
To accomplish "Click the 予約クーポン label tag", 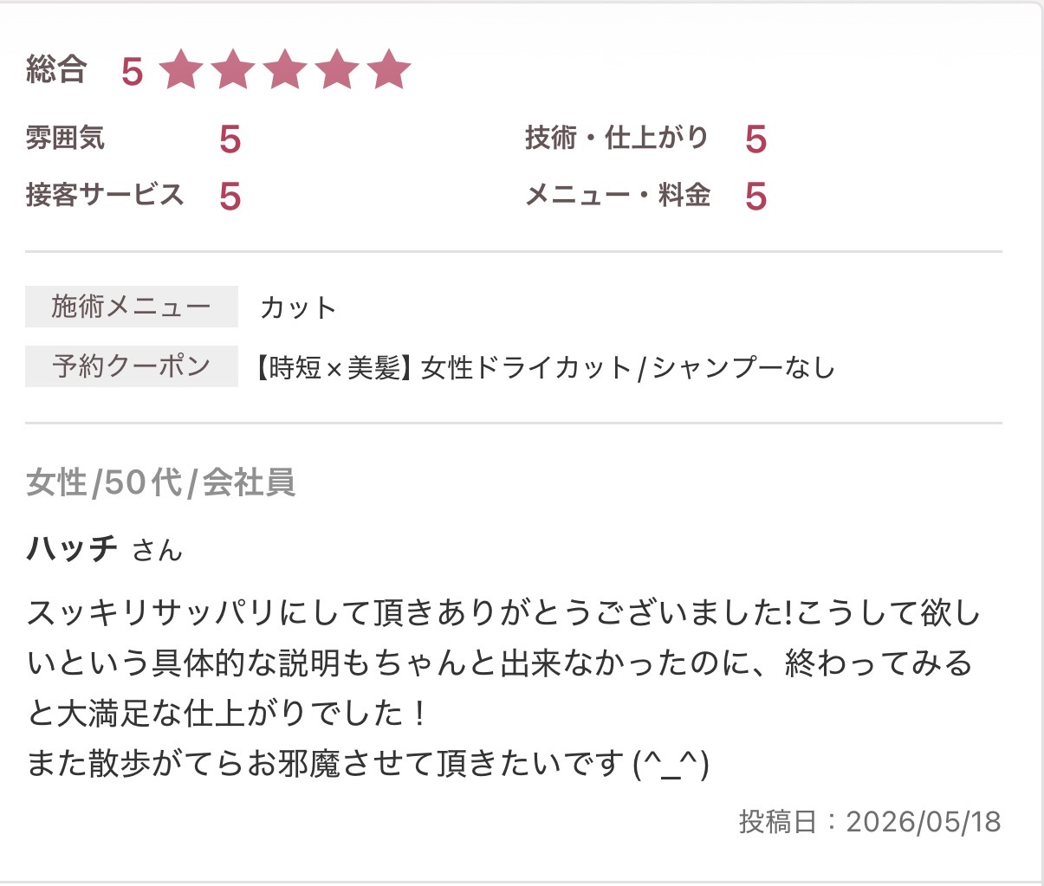I will point(132,365).
